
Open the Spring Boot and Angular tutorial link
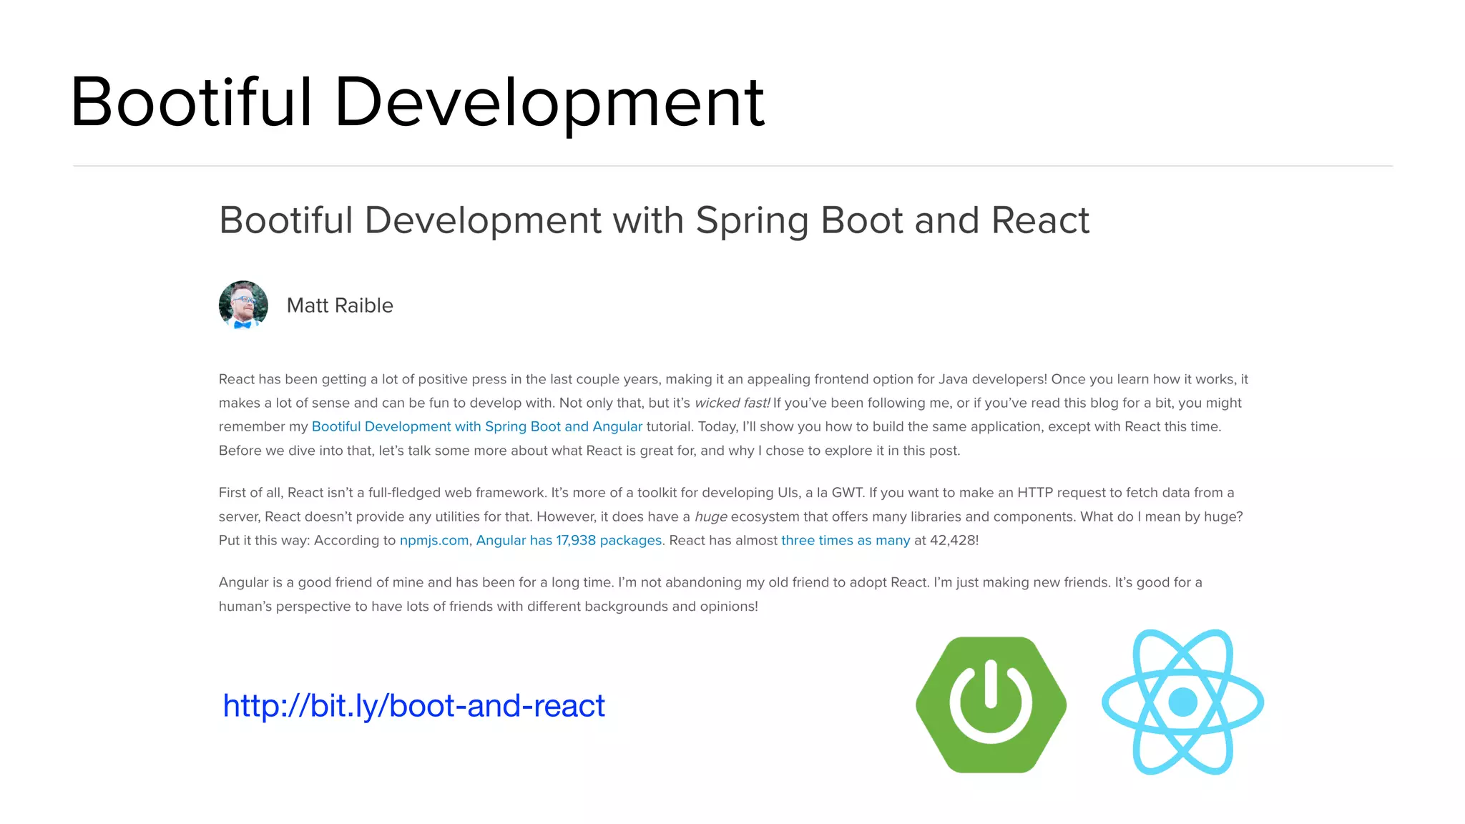tap(476, 426)
